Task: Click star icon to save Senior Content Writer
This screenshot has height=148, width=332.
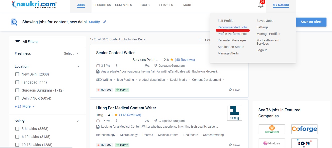Action: coord(230,90)
